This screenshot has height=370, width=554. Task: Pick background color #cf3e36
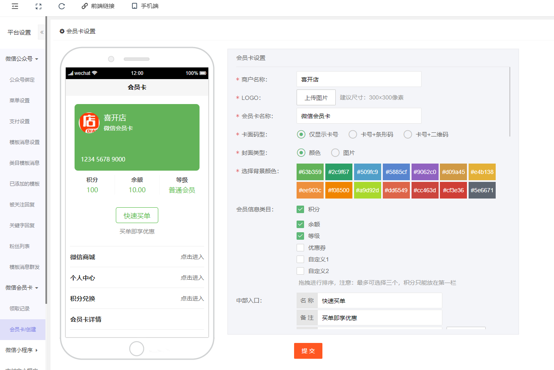(453, 190)
